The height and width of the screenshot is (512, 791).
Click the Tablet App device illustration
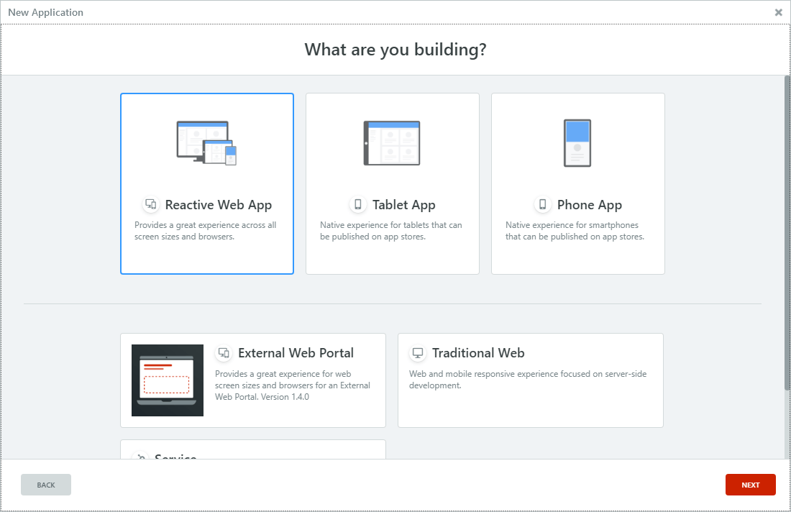point(392,143)
